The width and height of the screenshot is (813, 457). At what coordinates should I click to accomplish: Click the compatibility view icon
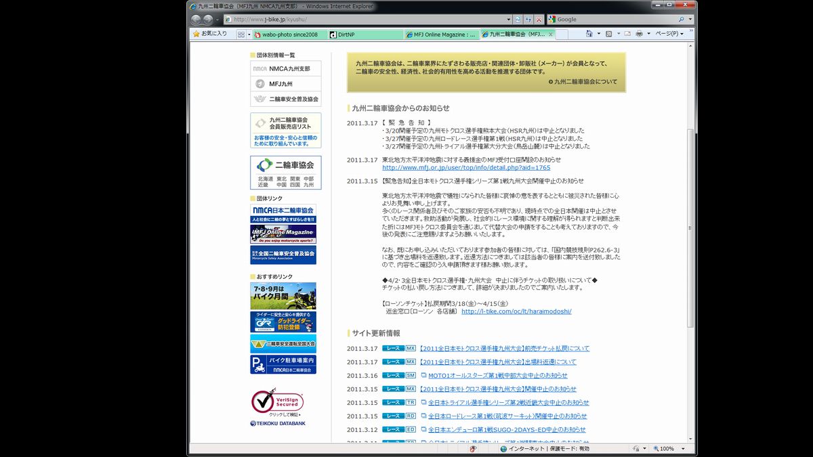click(x=518, y=20)
